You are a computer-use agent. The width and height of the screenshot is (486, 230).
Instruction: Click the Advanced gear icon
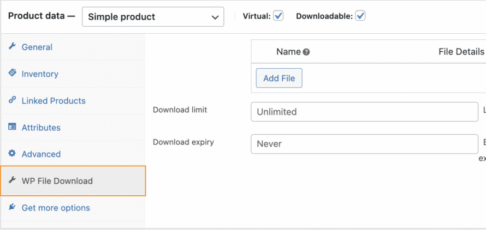pos(12,154)
